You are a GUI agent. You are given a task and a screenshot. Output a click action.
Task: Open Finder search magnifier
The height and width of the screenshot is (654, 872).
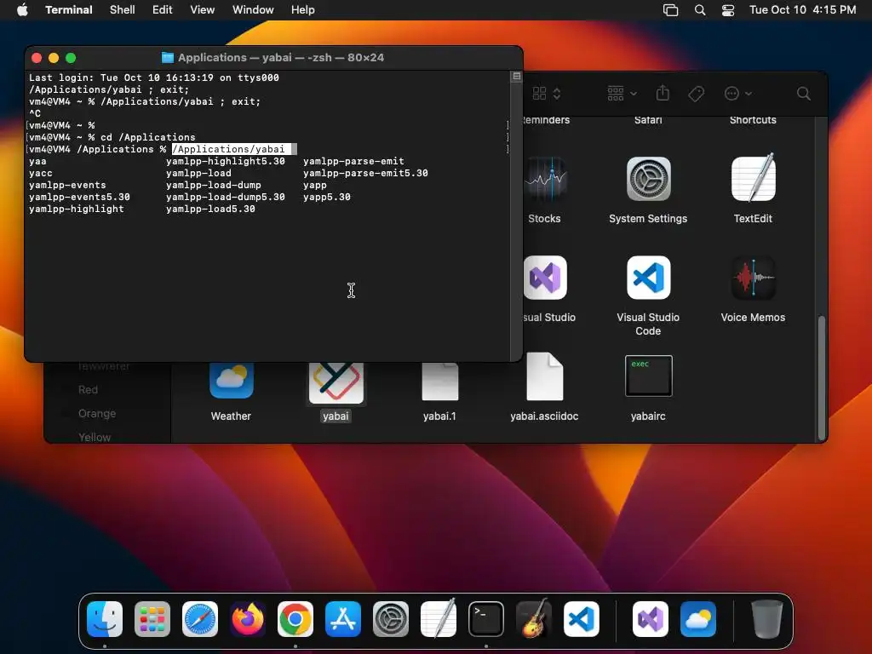tap(803, 94)
